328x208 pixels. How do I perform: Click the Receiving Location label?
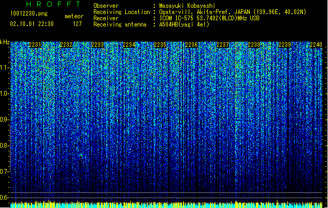[x=122, y=12]
